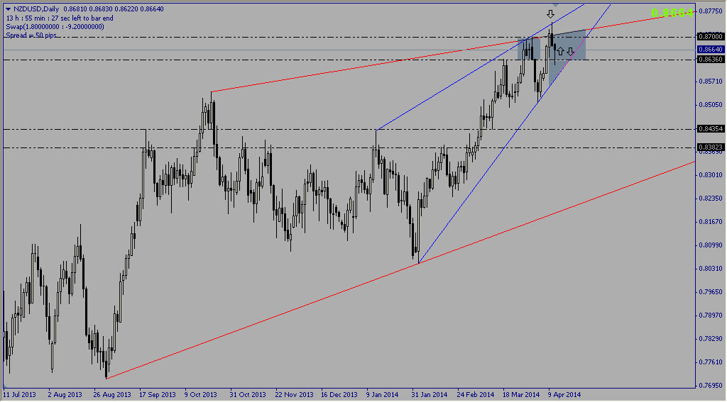Click the 0.83823 level price label

click(x=710, y=147)
